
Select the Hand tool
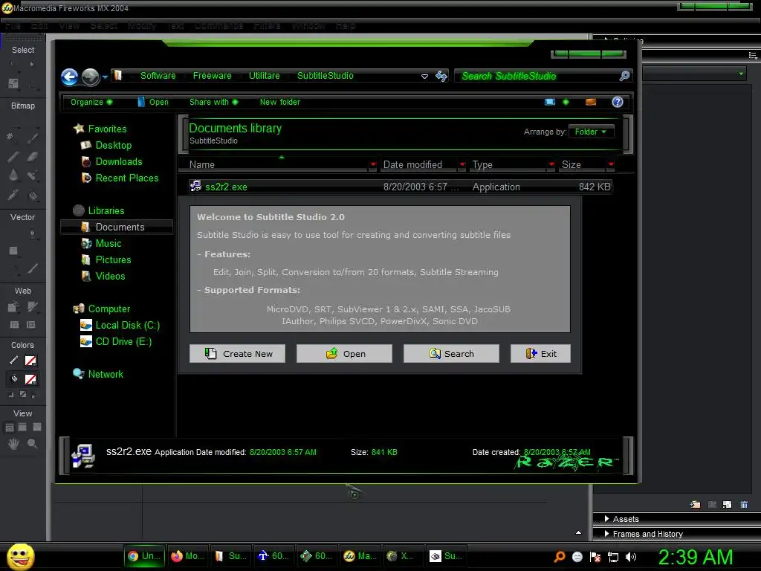coord(13,443)
